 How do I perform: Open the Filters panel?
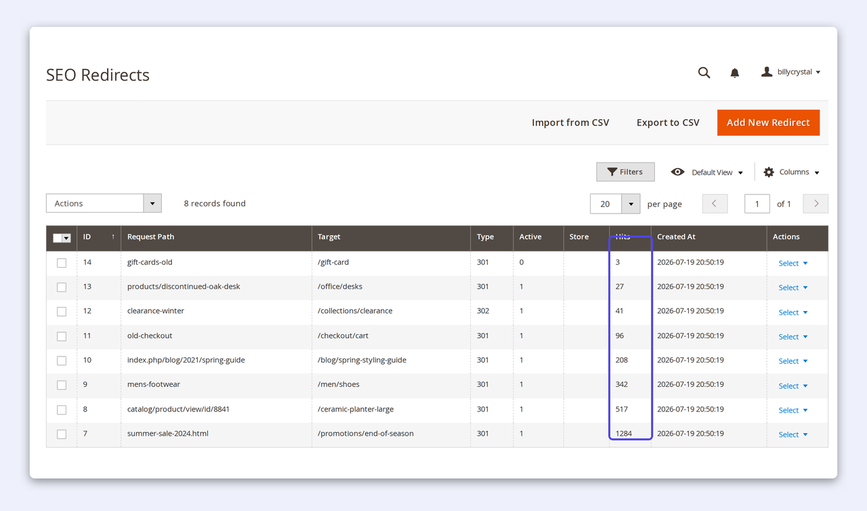point(625,172)
